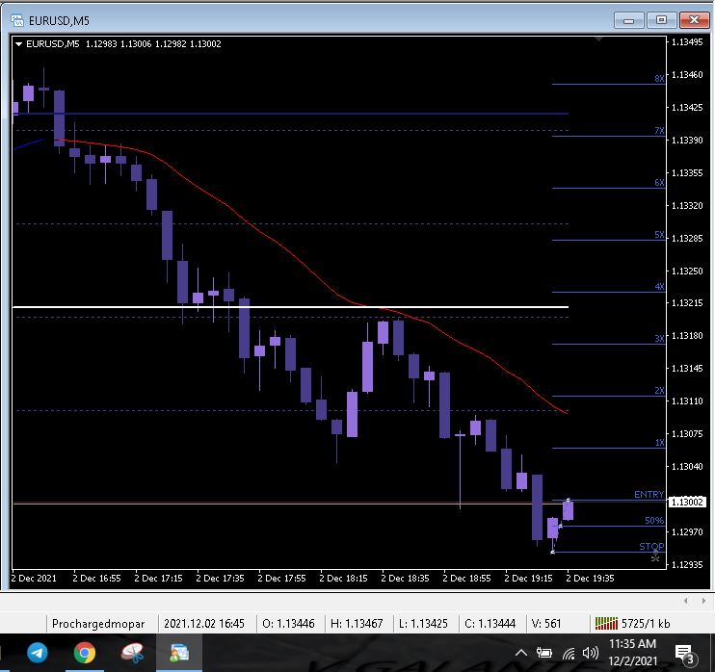Expand the EURUSD,M5 chart header triangle
This screenshot has width=715, height=672.
tap(18, 44)
